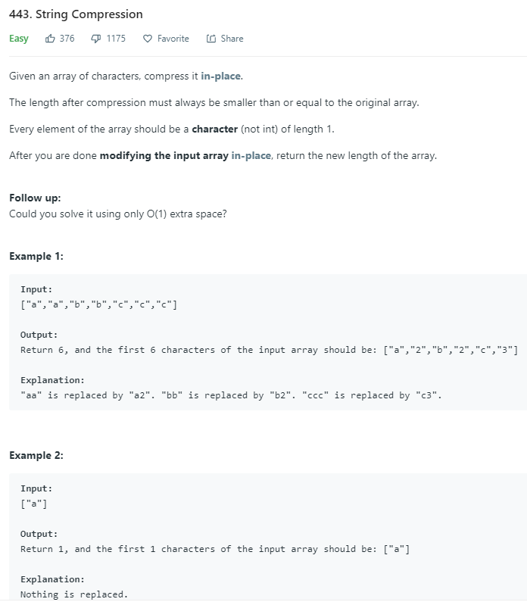Click the heart Favorite icon
Viewport: 527px width, 602px height.
click(148, 39)
